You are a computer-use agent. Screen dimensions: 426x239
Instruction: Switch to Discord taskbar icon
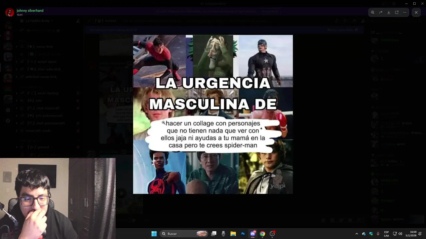coord(253,234)
